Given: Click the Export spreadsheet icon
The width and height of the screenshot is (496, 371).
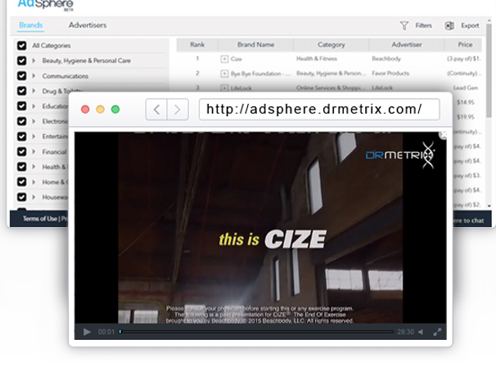Looking at the screenshot, I should click(449, 25).
